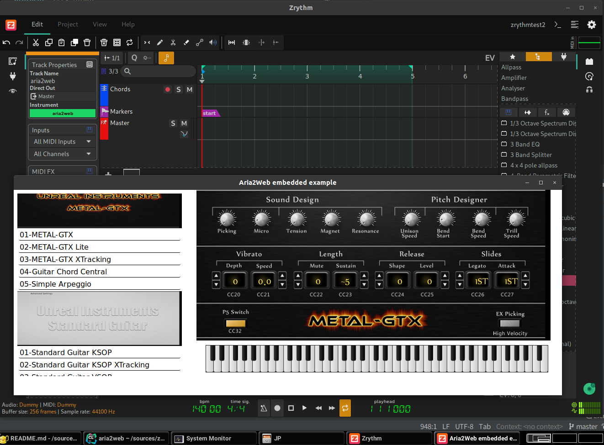Click the cut scissors icon
The height and width of the screenshot is (445, 604).
click(36, 42)
